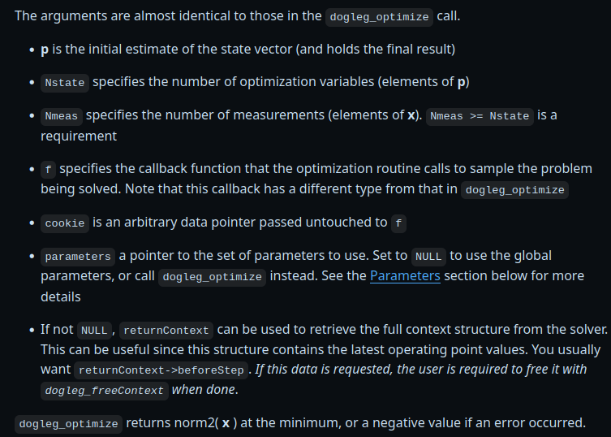The image size is (611, 437).
Task: Click the bold p at first bullet
Action: 45,50
